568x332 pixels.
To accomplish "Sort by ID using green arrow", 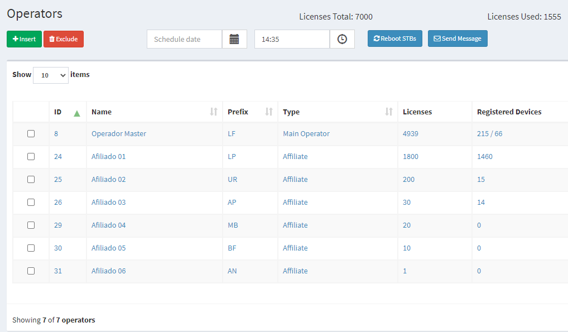I will (x=77, y=113).
